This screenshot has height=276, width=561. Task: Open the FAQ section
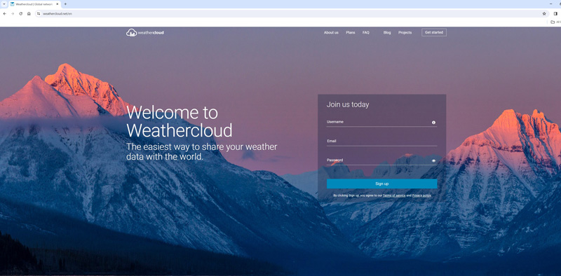pyautogui.click(x=365, y=32)
